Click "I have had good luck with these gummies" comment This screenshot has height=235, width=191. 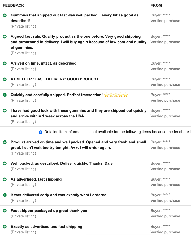point(78,113)
